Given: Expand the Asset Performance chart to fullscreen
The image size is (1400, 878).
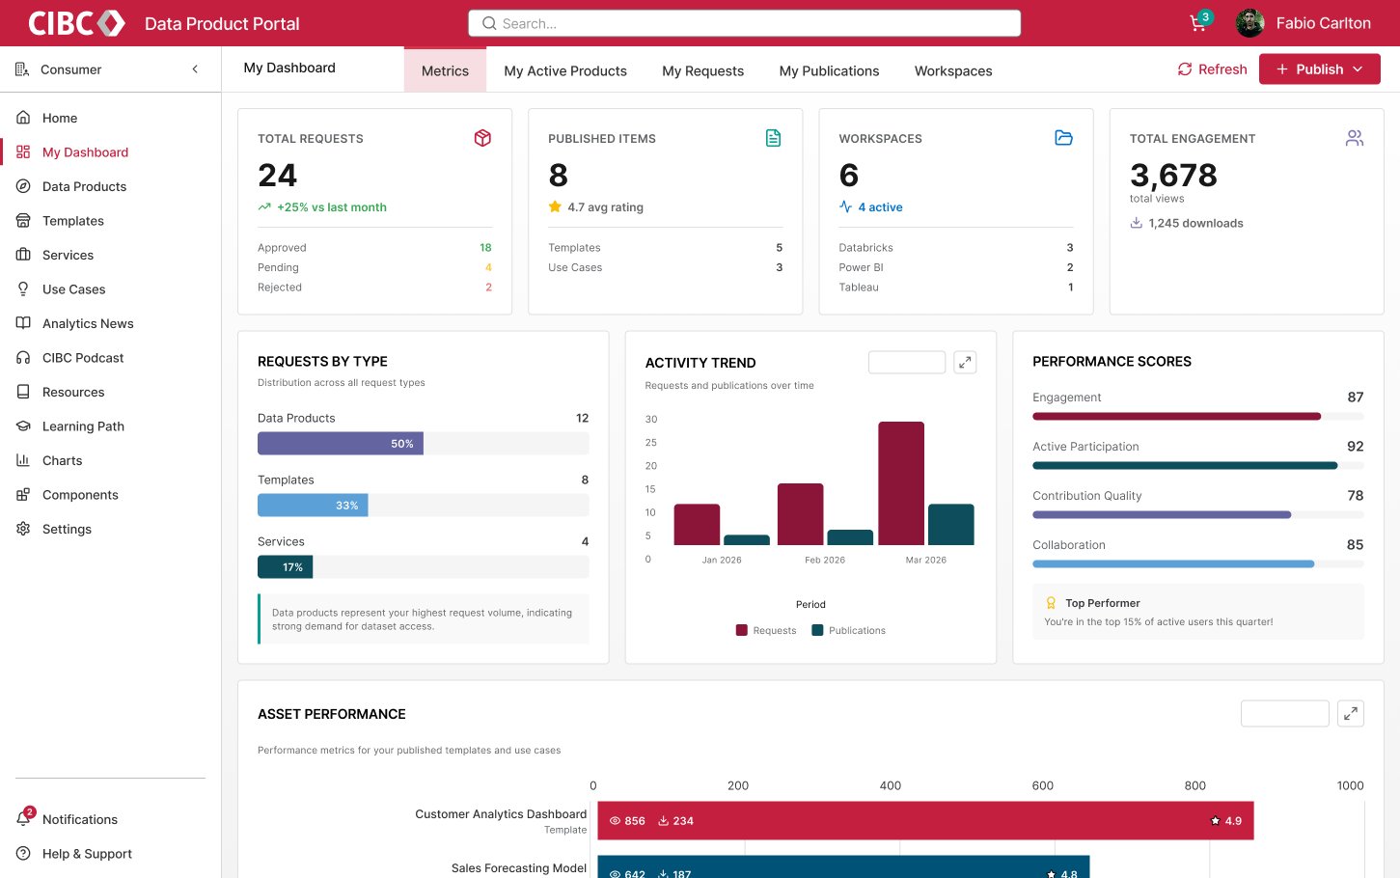Looking at the screenshot, I should click(x=1351, y=714).
